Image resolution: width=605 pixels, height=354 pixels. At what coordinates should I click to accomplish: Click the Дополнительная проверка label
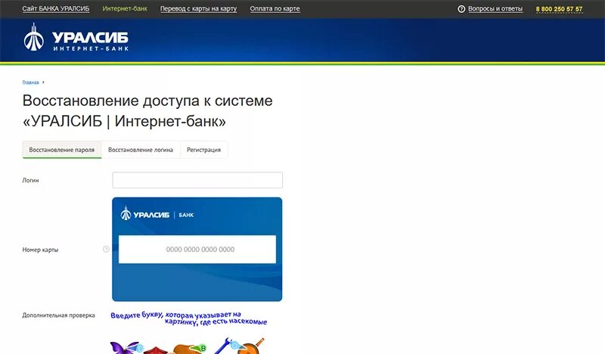tap(59, 315)
